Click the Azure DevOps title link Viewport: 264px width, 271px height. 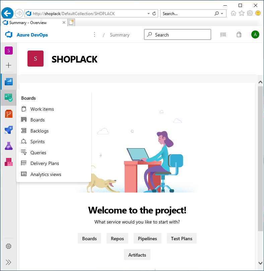tap(32, 35)
